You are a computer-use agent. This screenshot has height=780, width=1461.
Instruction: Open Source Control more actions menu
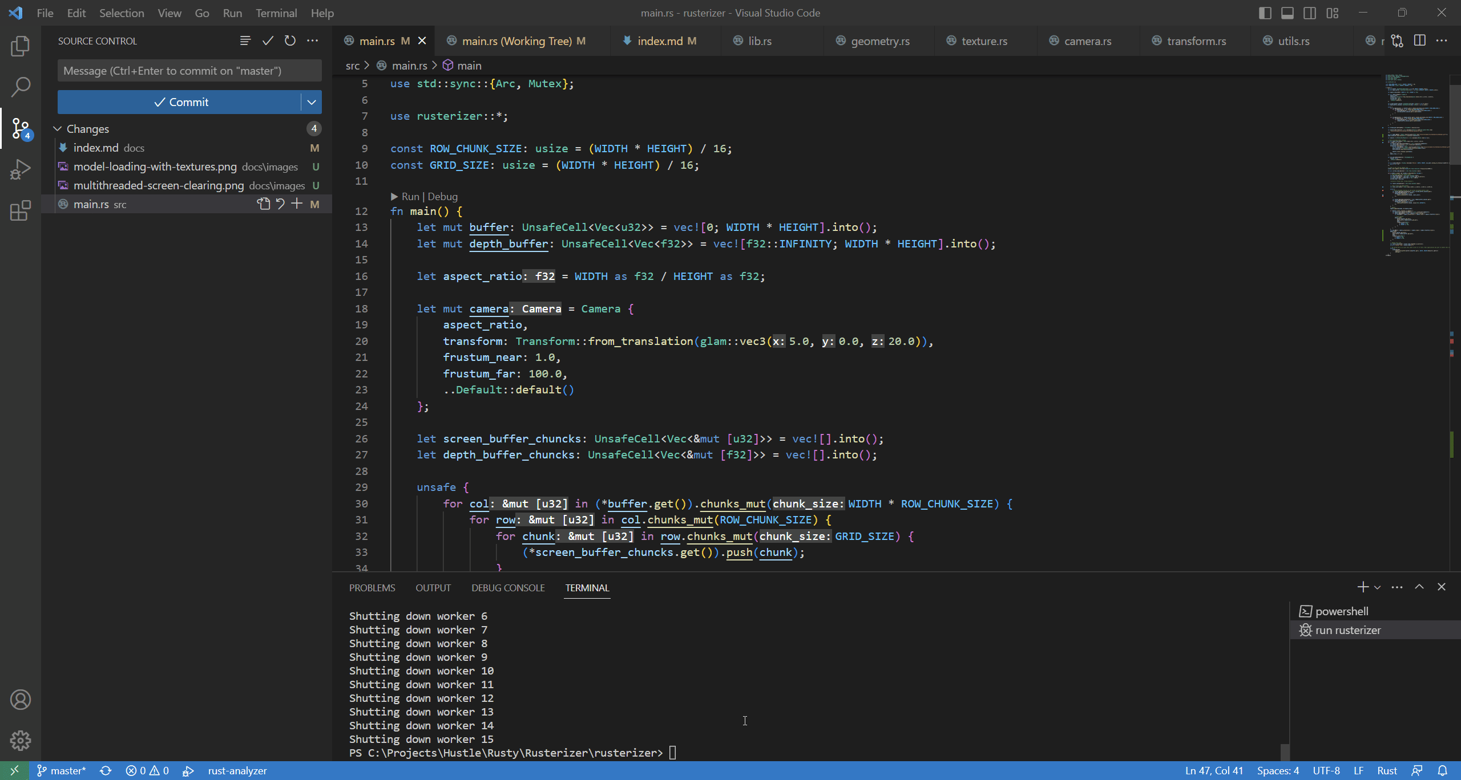coord(312,40)
